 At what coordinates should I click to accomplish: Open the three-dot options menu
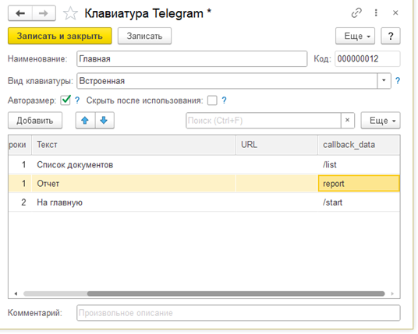tap(376, 12)
